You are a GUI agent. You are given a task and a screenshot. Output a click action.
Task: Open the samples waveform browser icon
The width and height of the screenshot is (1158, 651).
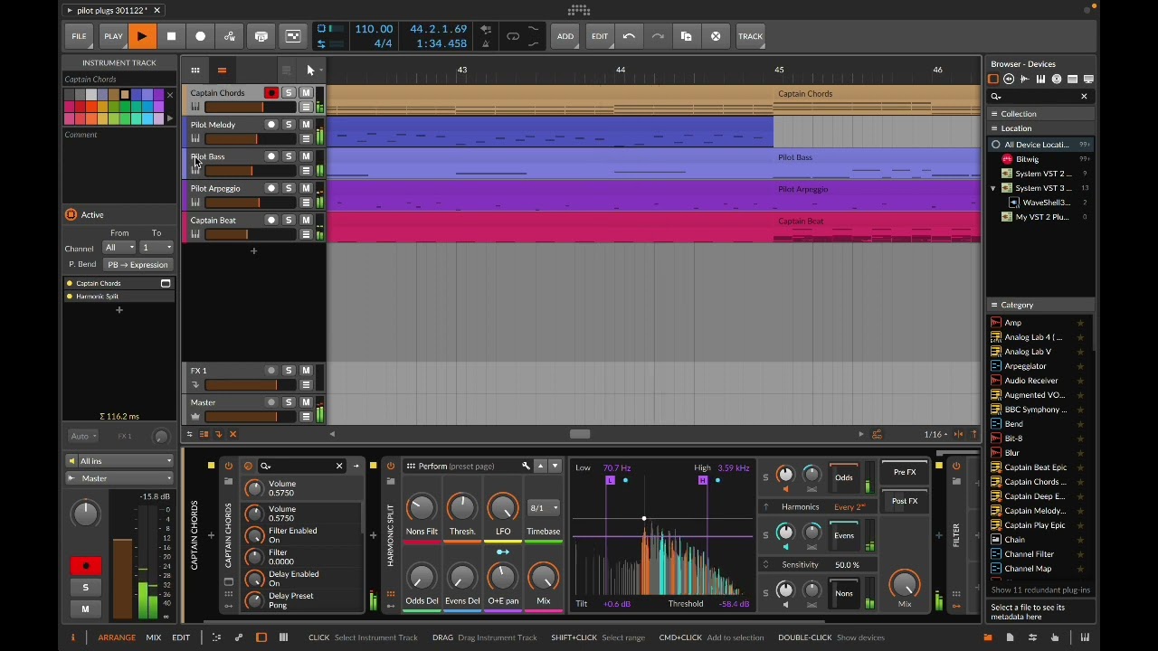click(1024, 80)
